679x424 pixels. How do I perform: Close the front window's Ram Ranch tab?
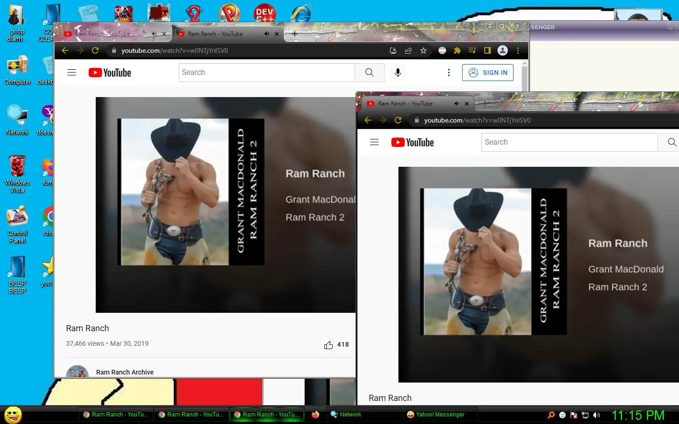[467, 104]
